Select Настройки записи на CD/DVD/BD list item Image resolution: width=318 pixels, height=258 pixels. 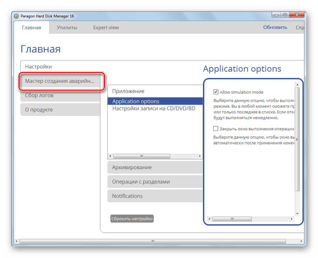point(154,109)
